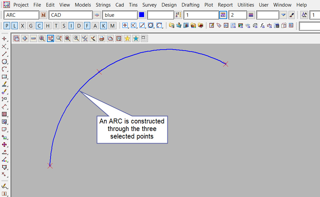Image resolution: width=320 pixels, height=197 pixels.
Task: Select the Arc tool in left sidebar
Action: [x=5, y=69]
